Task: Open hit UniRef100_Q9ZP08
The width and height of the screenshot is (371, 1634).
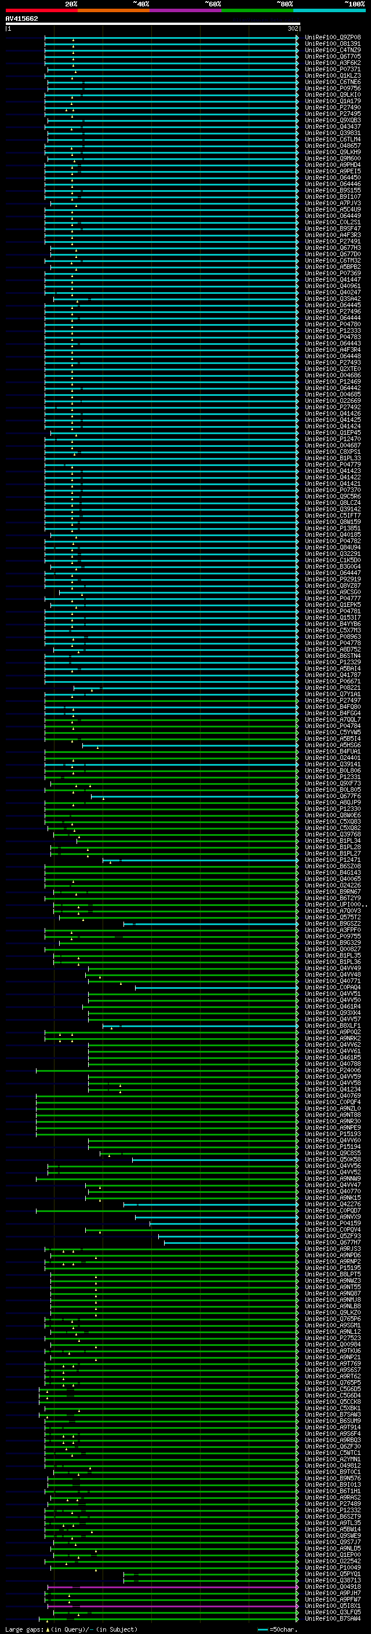Action: [333, 38]
